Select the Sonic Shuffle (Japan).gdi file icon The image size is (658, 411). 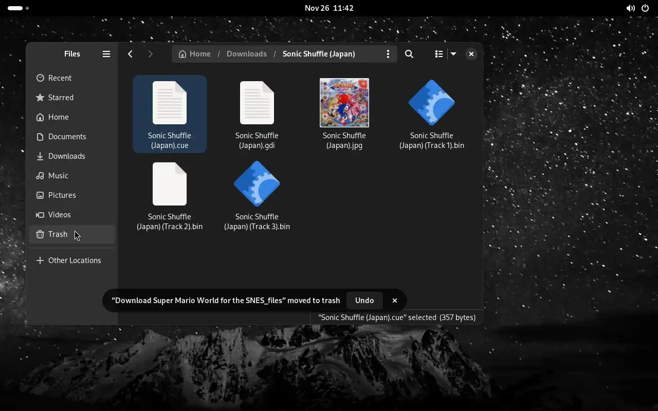pyautogui.click(x=257, y=103)
